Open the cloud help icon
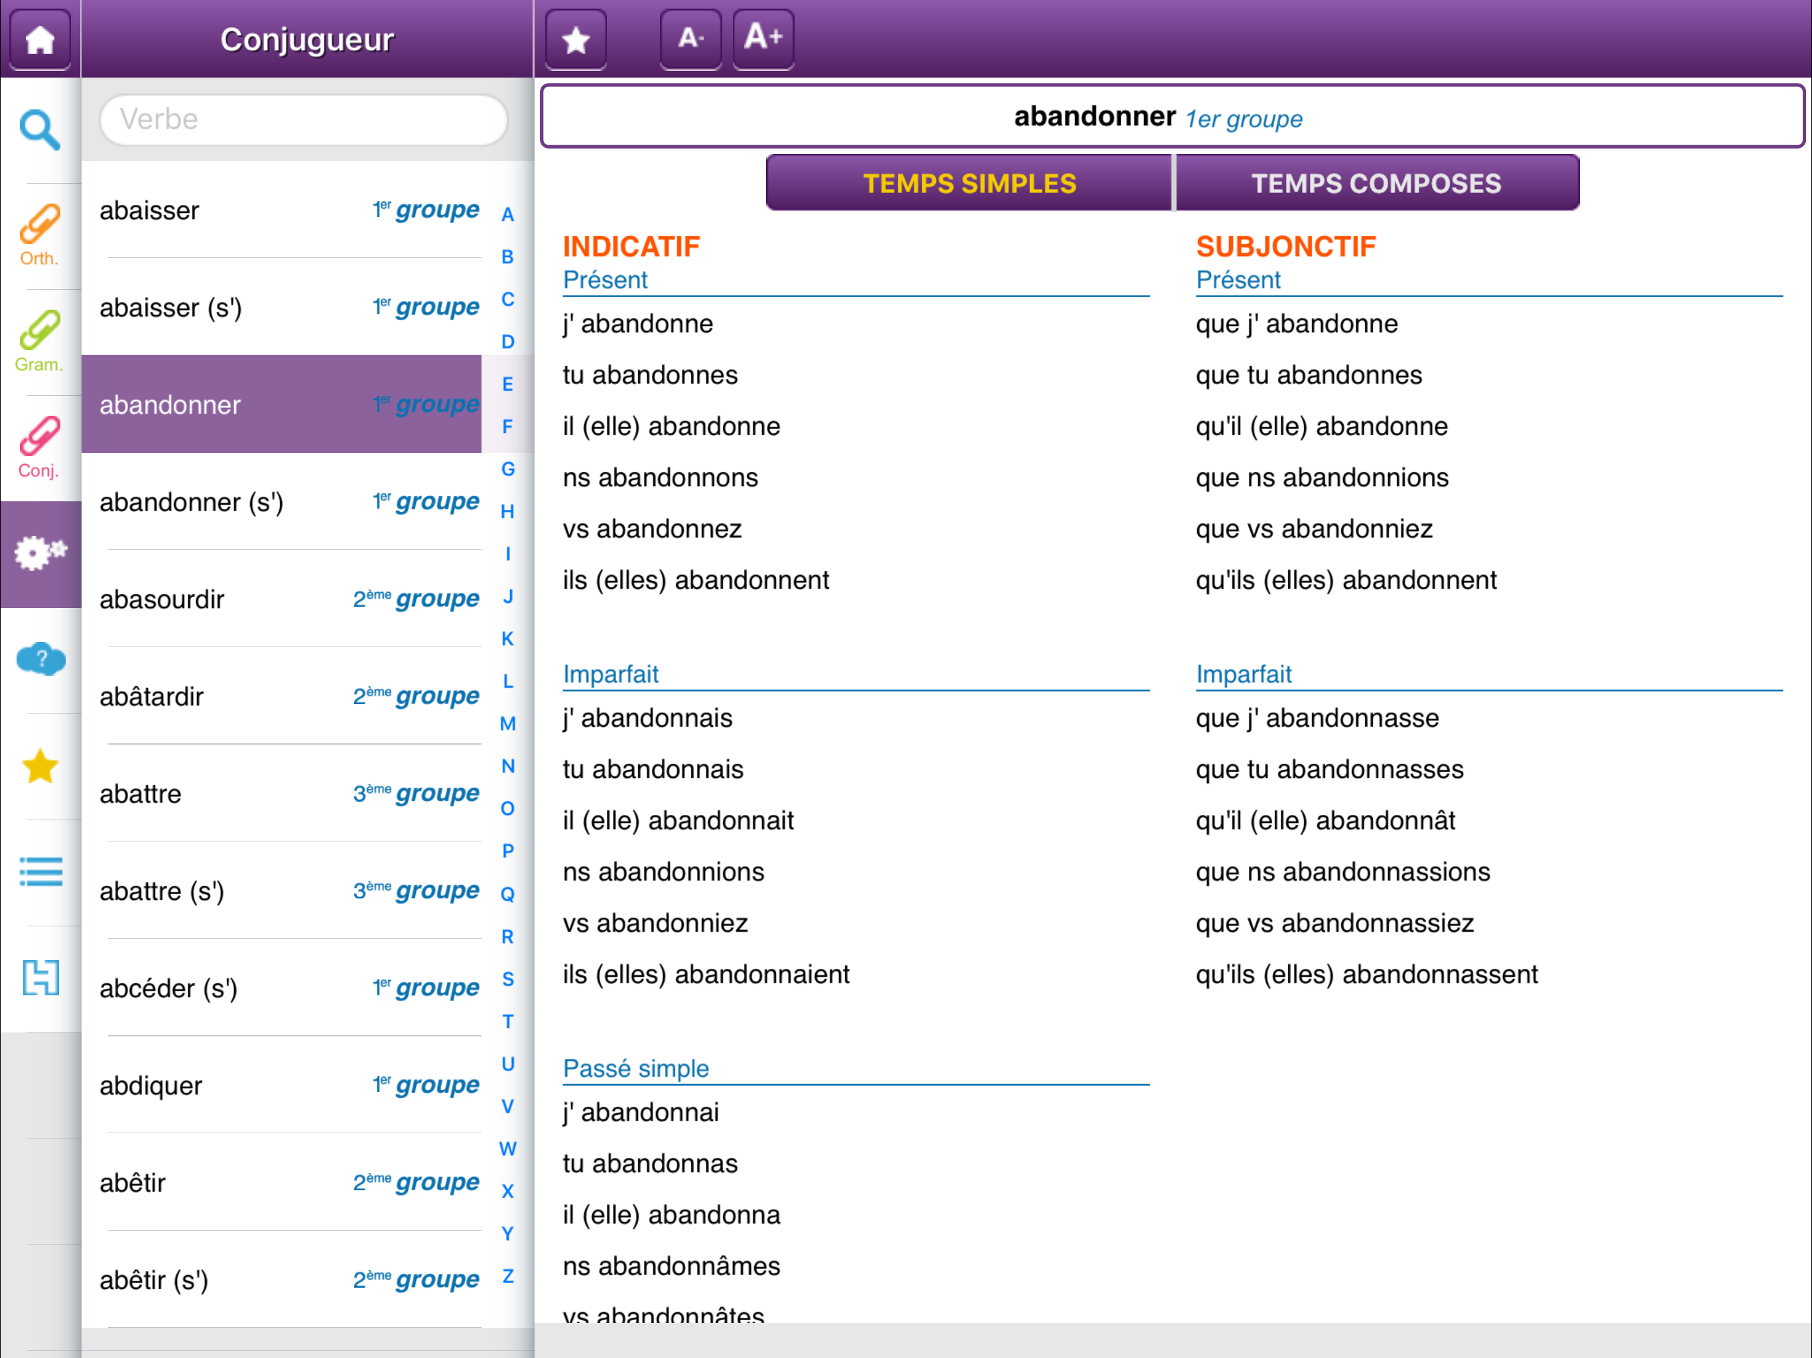Image resolution: width=1812 pixels, height=1358 pixels. click(x=40, y=659)
